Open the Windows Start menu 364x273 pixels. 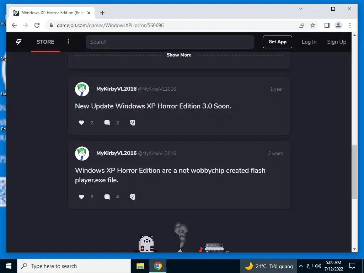[x=9, y=266]
